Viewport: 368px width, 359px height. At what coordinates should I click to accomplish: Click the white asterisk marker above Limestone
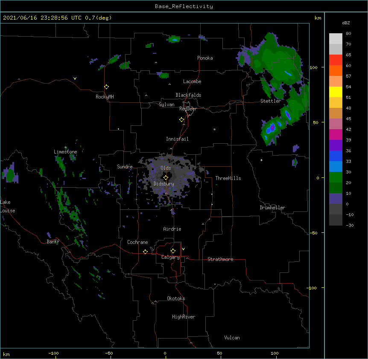point(66,148)
